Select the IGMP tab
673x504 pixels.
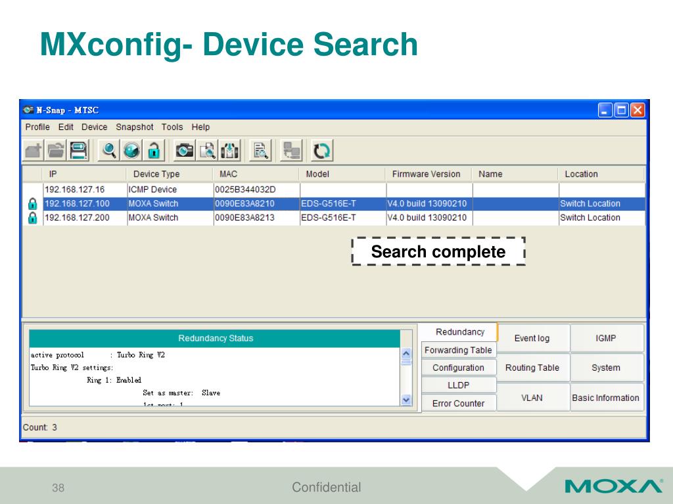[x=606, y=338]
